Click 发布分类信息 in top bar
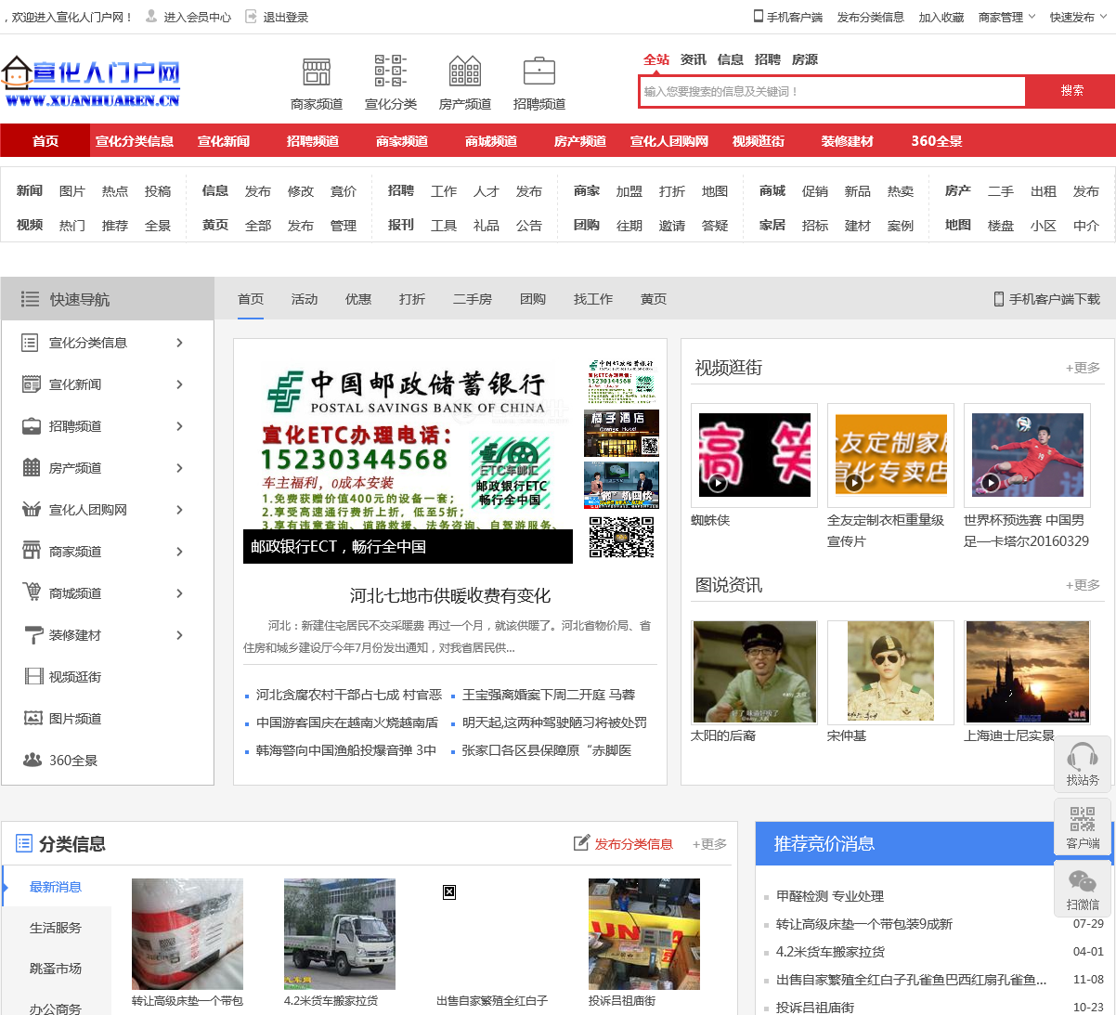 click(871, 17)
